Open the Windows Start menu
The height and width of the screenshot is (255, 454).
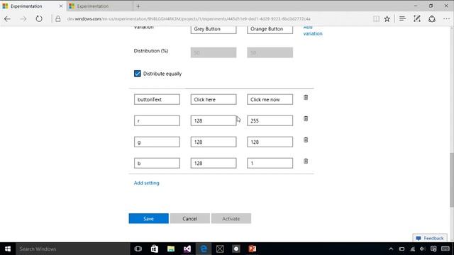(x=8, y=249)
